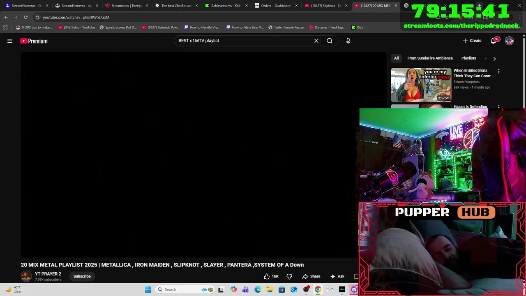This screenshot has height=296, width=526.
Task: View site information icon in address bar
Action: tap(37, 17)
